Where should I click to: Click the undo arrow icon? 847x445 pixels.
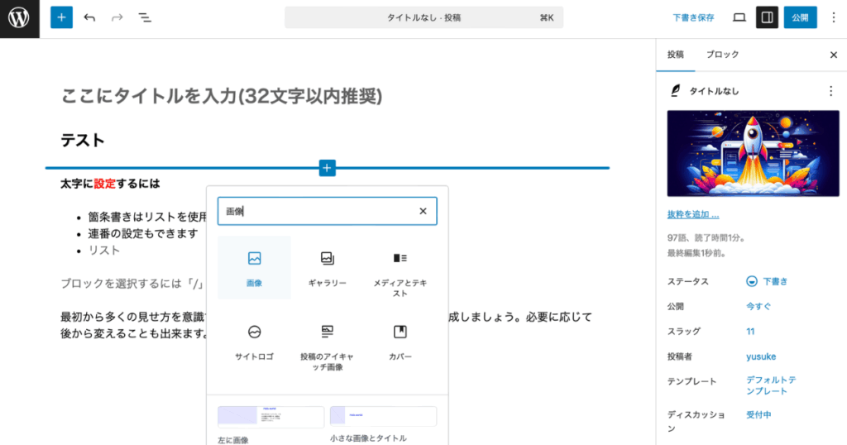[89, 17]
